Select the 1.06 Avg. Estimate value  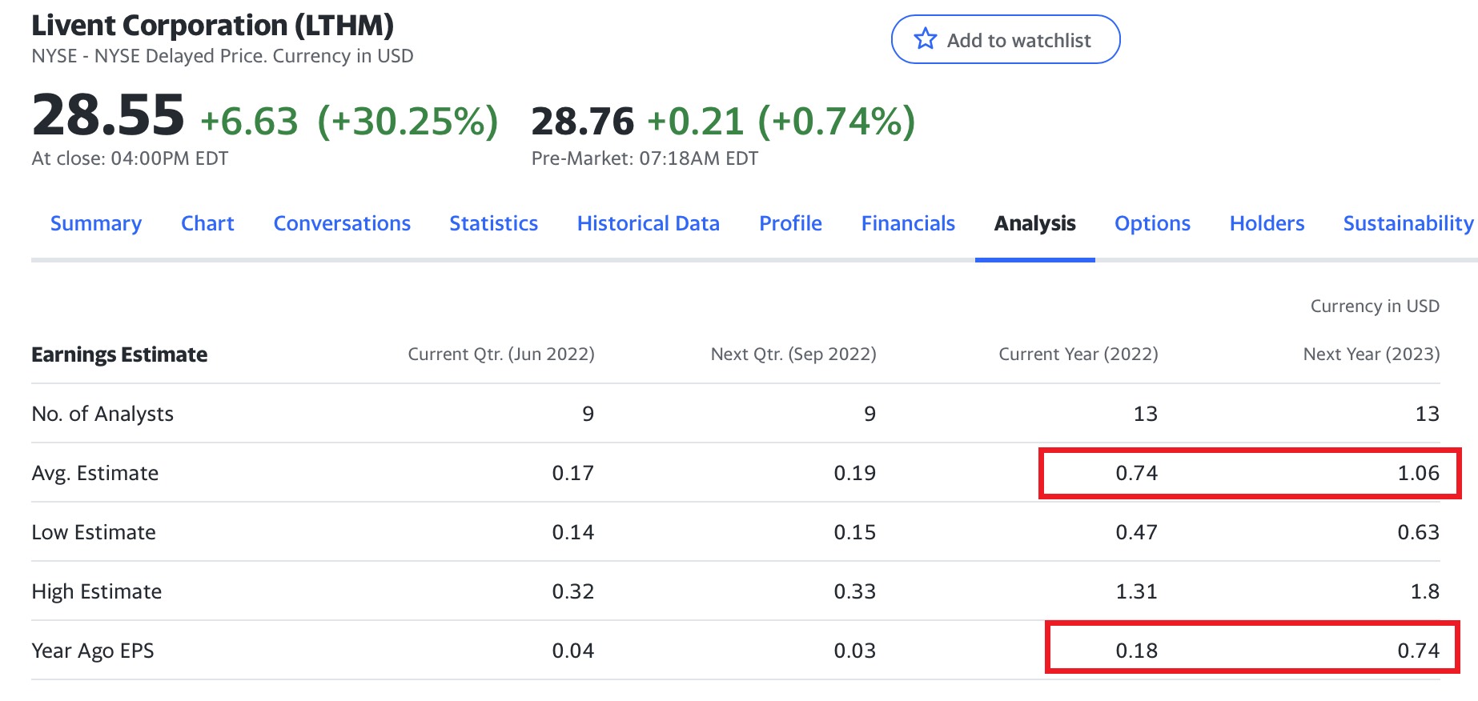(x=1418, y=473)
